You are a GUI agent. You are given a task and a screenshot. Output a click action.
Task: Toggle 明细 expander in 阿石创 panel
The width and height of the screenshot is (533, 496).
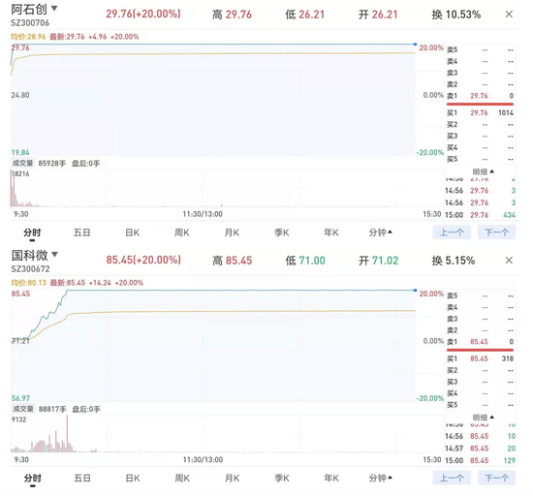coord(483,171)
